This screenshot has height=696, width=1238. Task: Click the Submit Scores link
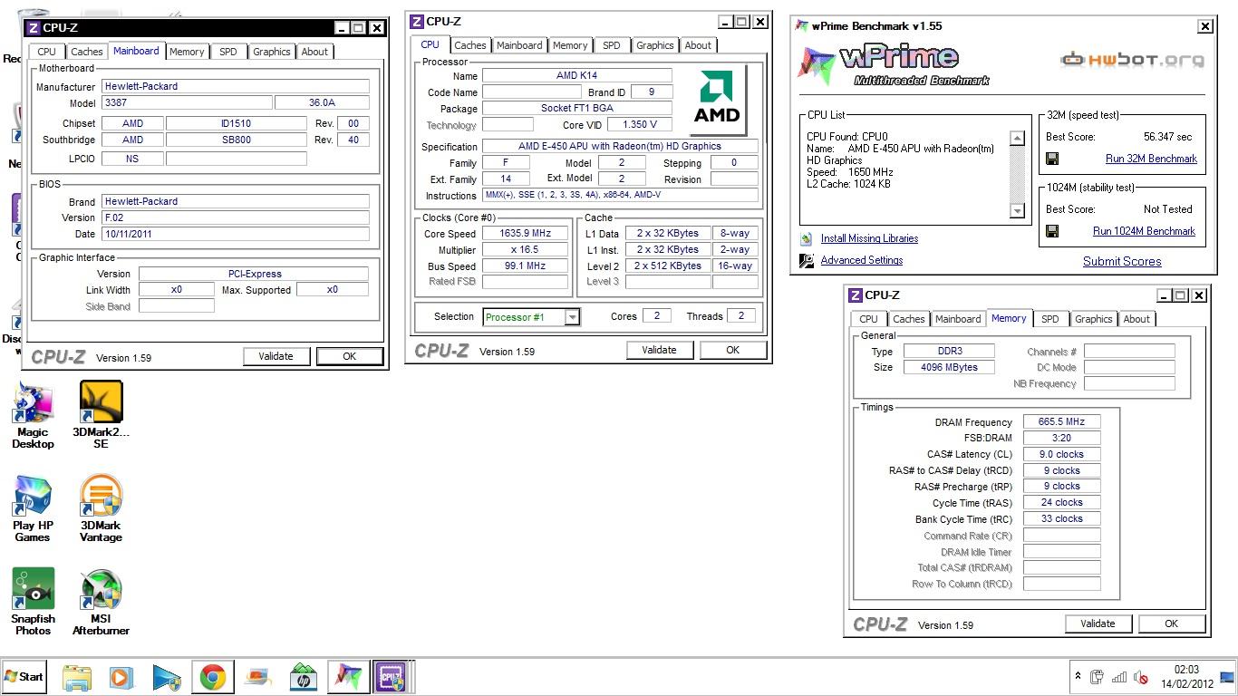pos(1122,261)
